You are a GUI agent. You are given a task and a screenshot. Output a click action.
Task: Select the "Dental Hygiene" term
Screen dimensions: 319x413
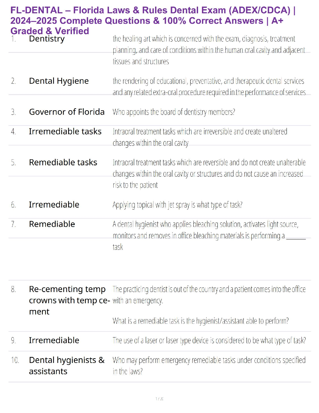(x=59, y=81)
